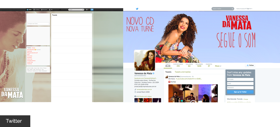The width and height of the screenshot is (280, 127).
Task: Click the Email signup field
Action: 240,84
